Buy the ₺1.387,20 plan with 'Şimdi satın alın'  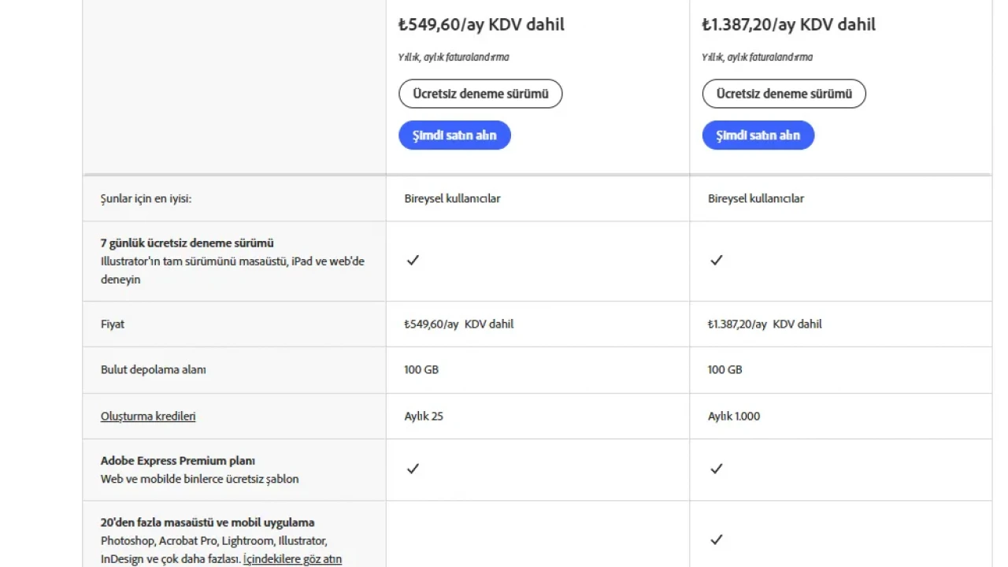coord(758,135)
